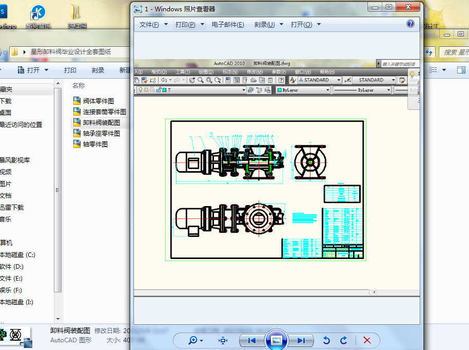Refresh the Explorer address bar

pyautogui.click(x=429, y=52)
